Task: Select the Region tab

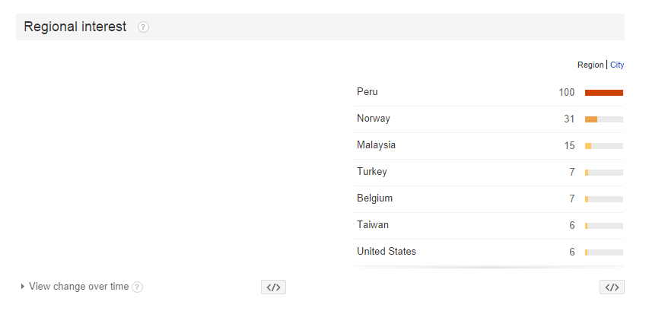Action: [590, 65]
